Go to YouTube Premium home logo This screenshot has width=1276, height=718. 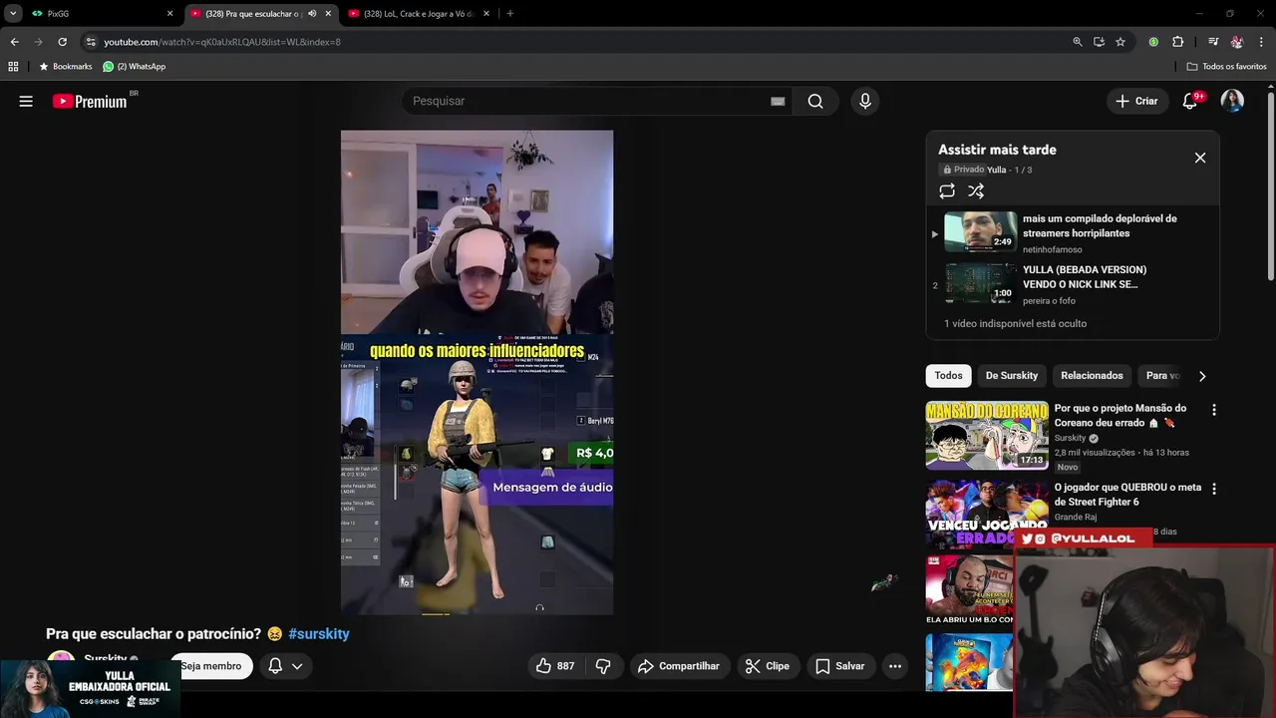click(x=90, y=101)
